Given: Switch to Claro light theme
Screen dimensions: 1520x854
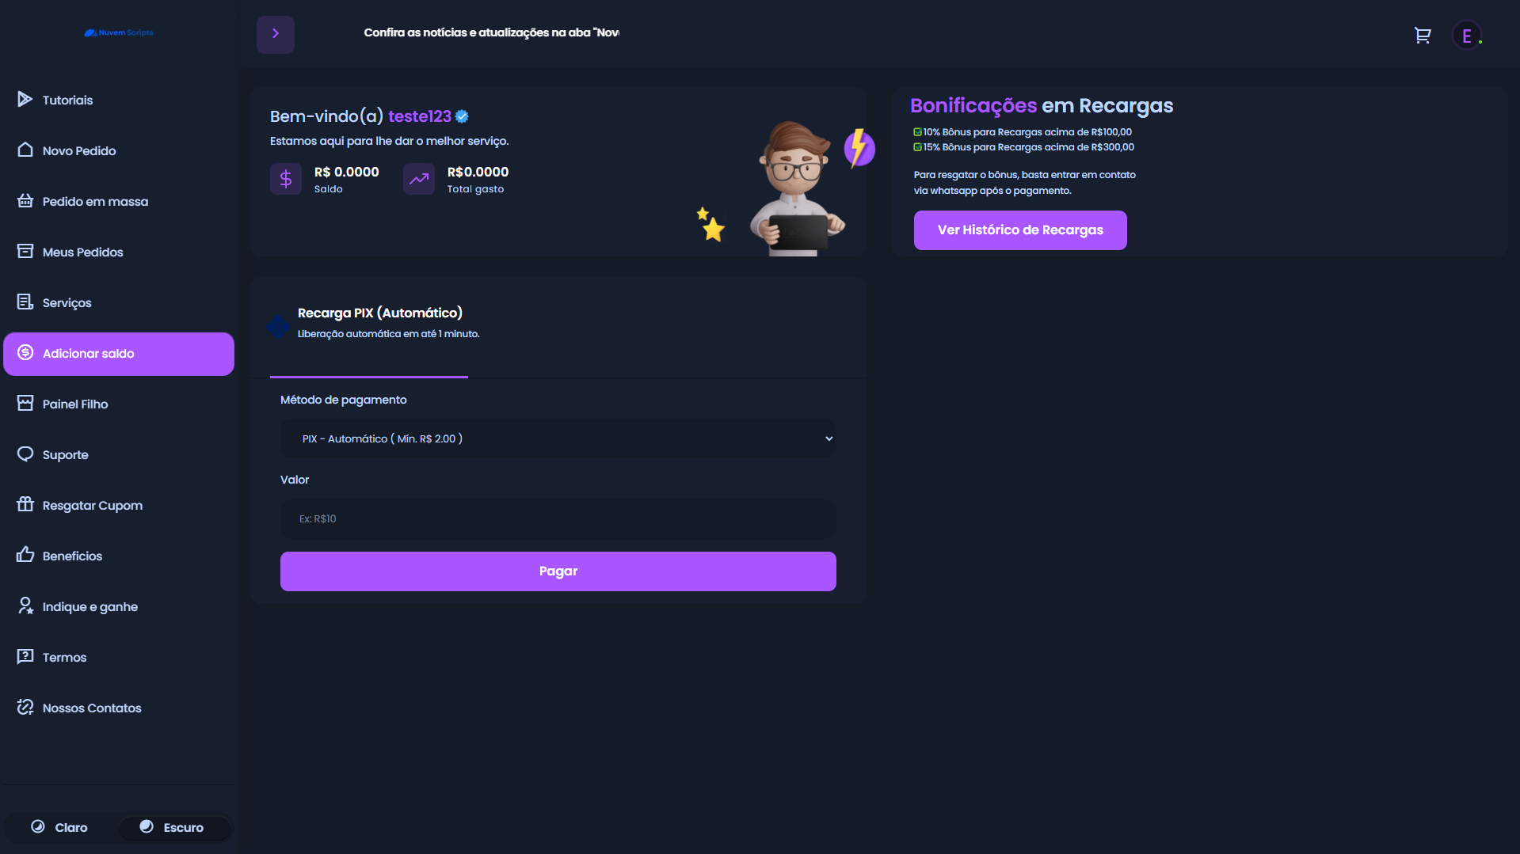Looking at the screenshot, I should [x=60, y=827].
